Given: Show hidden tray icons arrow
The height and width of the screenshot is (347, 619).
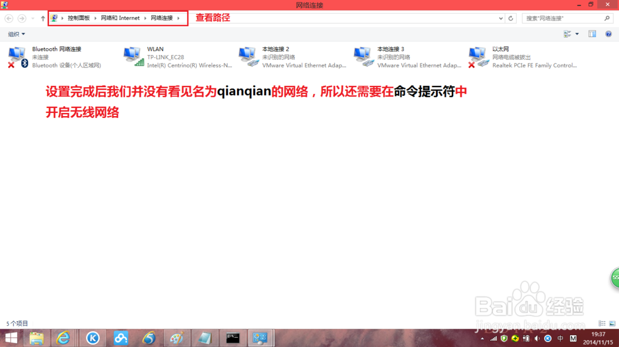Looking at the screenshot, I should 482,338.
